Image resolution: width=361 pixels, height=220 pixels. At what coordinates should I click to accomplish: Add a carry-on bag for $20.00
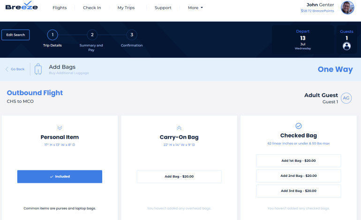[x=179, y=176]
